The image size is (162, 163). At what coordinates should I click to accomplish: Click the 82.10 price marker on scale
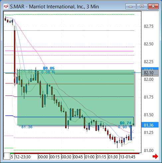pos(150,73)
